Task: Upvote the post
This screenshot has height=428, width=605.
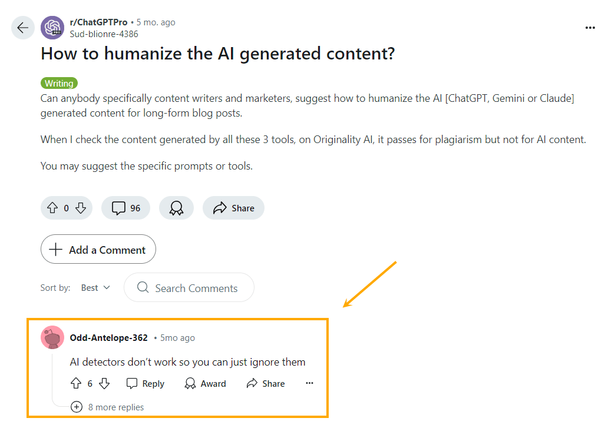Action: (x=51, y=208)
